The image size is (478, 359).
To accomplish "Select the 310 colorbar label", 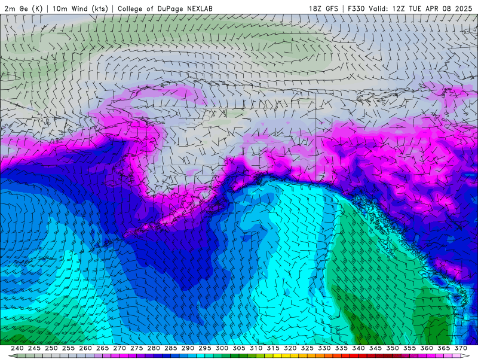I will pos(256,348).
